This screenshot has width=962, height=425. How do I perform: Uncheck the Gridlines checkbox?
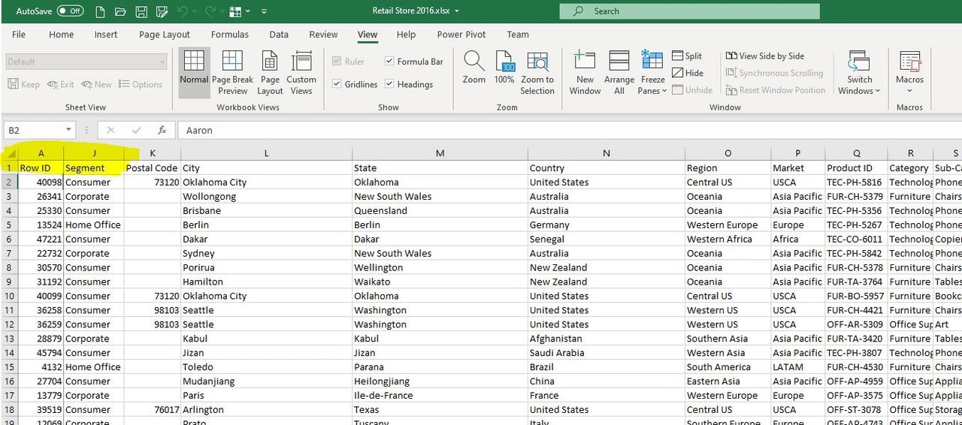[x=337, y=84]
